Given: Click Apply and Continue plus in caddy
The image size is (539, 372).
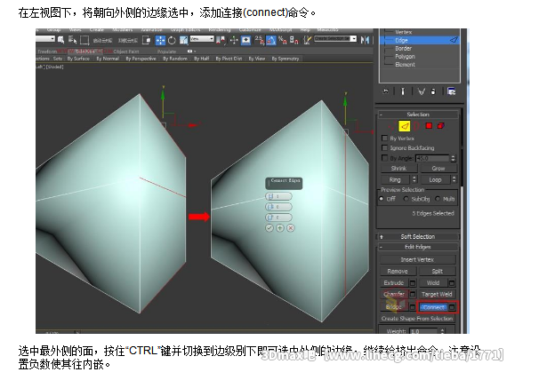Looking at the screenshot, I should pyautogui.click(x=280, y=228).
